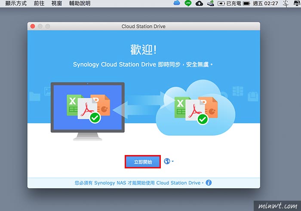Click the blue info icon beside the Synology NAS notice
The width and height of the screenshot is (301, 211).
209,183
